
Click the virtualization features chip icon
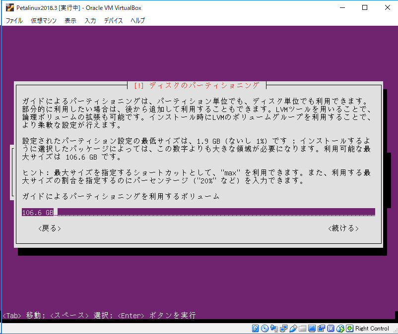(332, 328)
